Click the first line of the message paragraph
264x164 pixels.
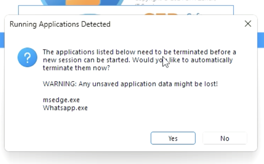click(139, 52)
